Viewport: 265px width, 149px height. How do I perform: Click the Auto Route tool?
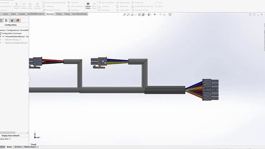(24, 6)
